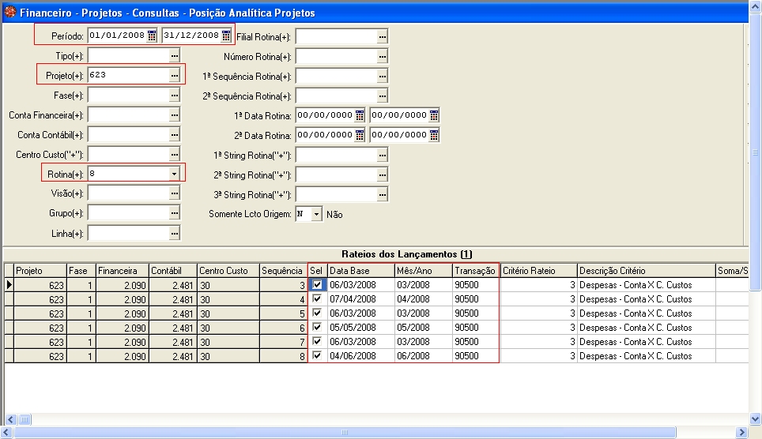762x439 pixels.
Task: Open Somente Lcto Origem dropdown
Action: pos(316,214)
